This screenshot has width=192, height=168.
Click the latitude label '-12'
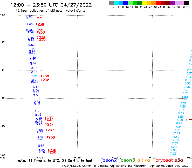tap(2, 42)
